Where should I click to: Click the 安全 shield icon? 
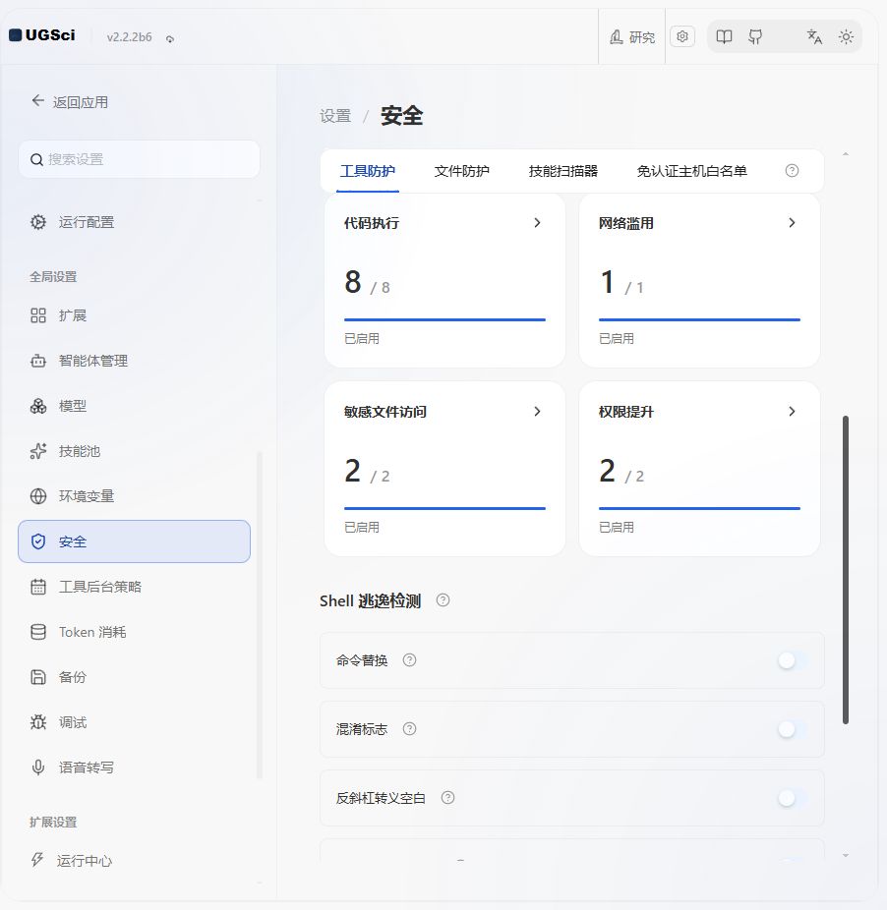point(38,542)
